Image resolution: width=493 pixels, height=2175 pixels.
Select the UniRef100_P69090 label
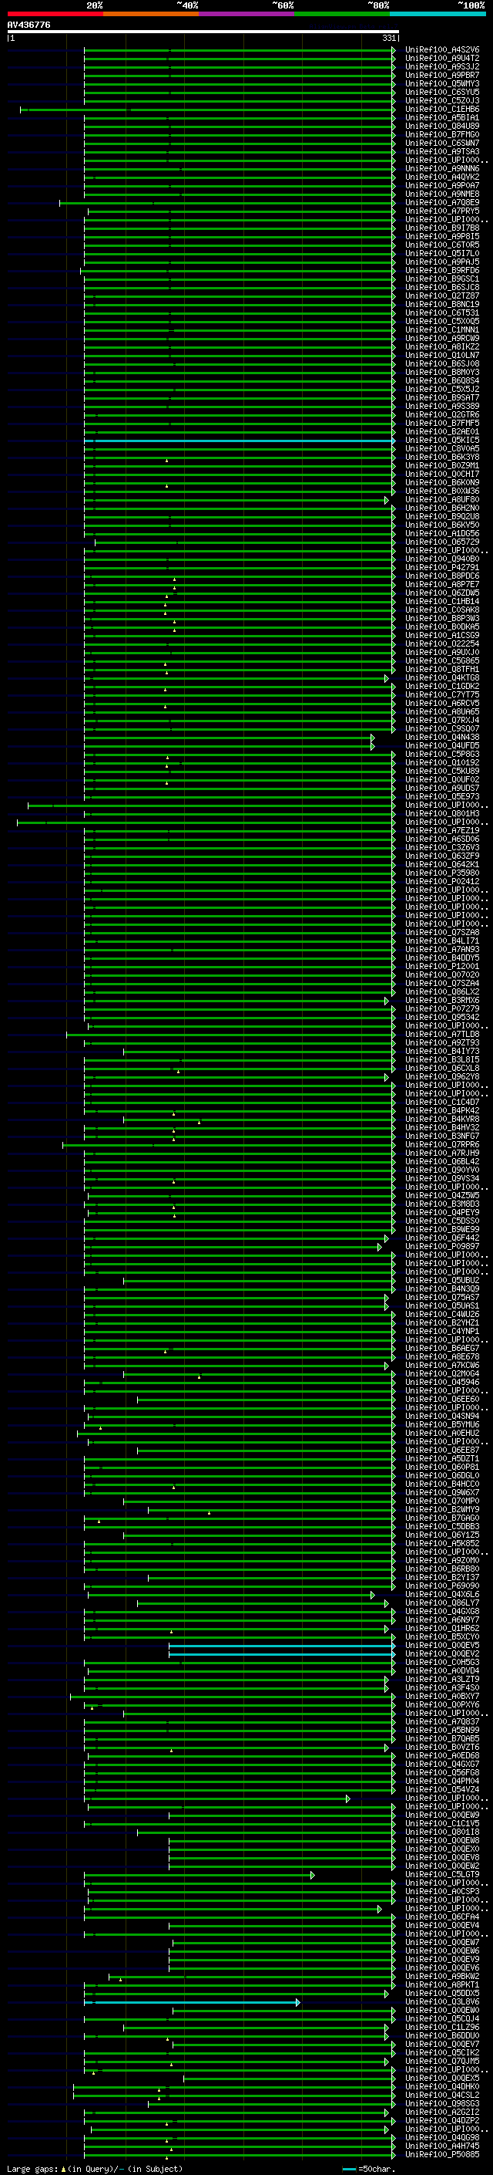point(441,1586)
